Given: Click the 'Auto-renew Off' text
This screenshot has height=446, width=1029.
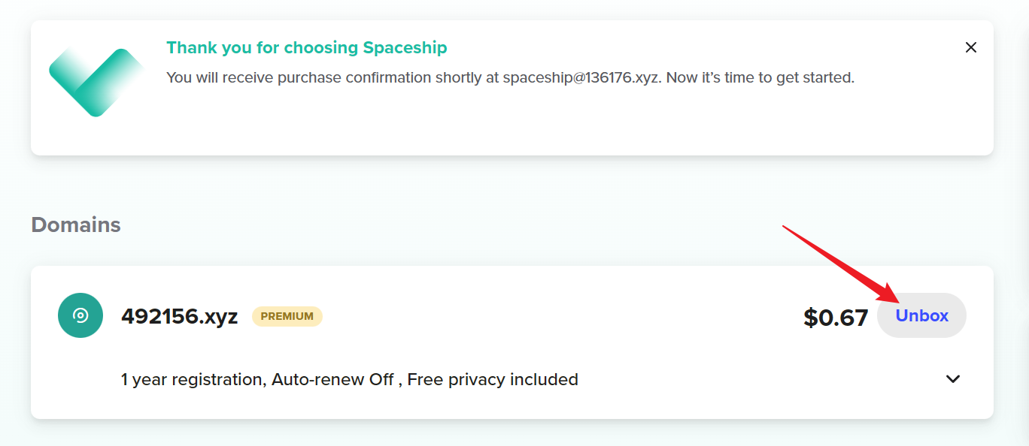Looking at the screenshot, I should [x=332, y=379].
